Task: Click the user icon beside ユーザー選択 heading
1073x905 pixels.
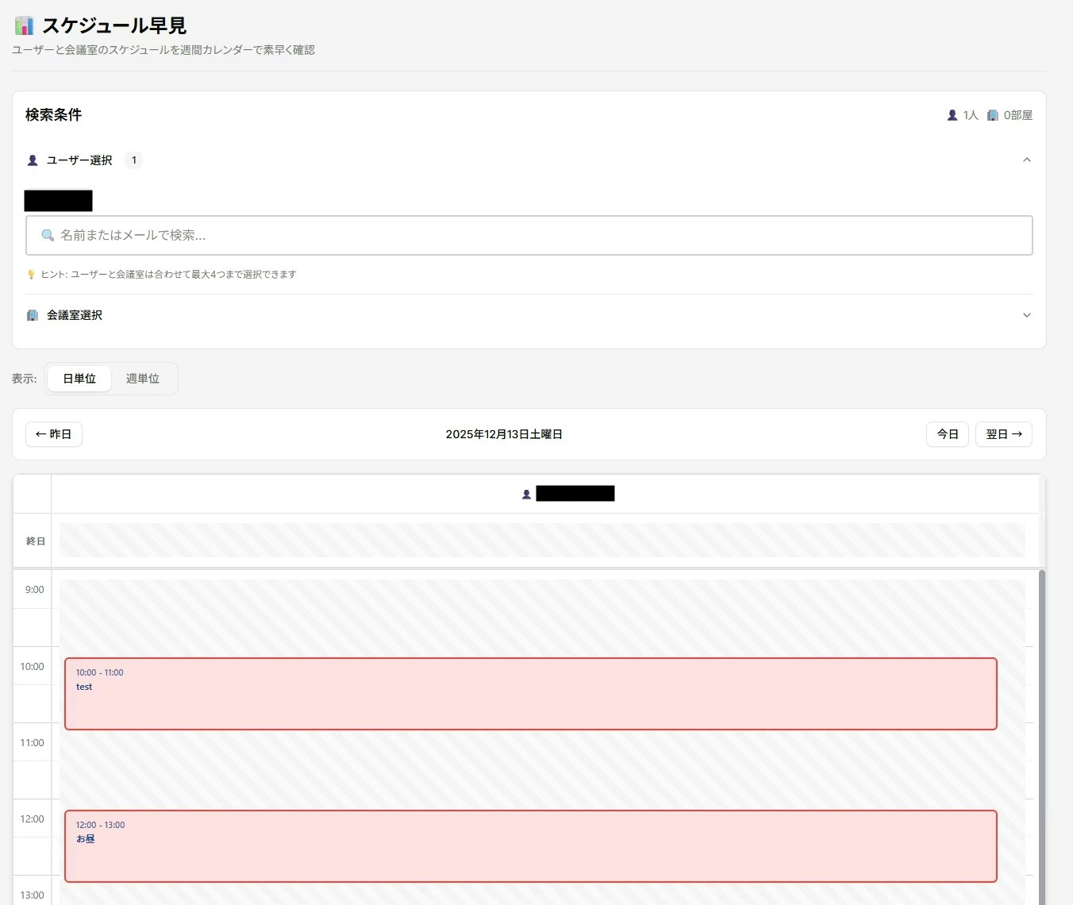Action: 32,160
